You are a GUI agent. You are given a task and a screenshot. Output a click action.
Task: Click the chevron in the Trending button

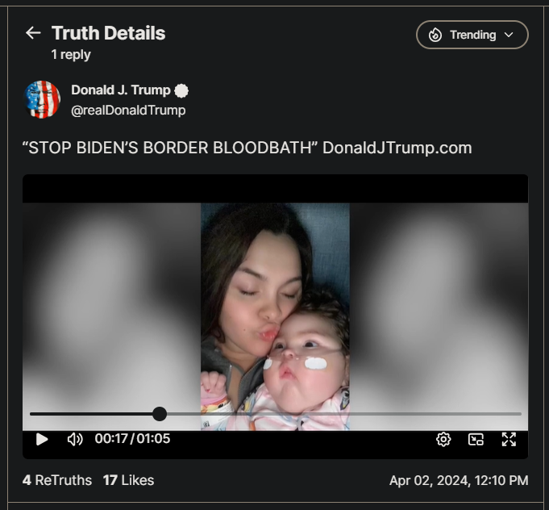pos(509,35)
